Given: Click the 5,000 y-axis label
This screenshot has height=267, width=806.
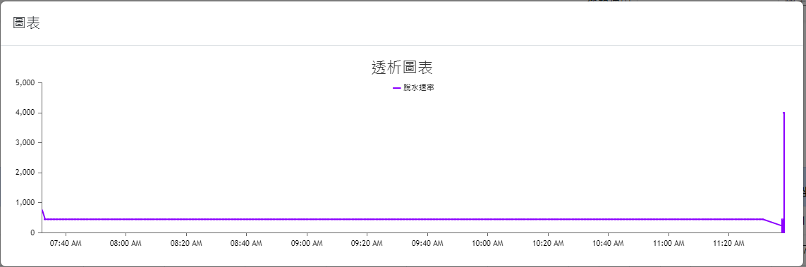Looking at the screenshot, I should pyautogui.click(x=25, y=82).
